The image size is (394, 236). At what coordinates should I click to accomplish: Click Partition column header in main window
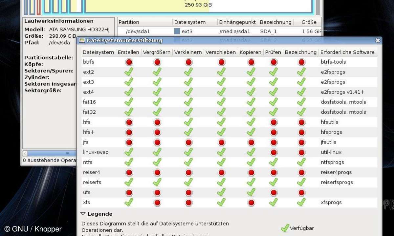point(145,22)
